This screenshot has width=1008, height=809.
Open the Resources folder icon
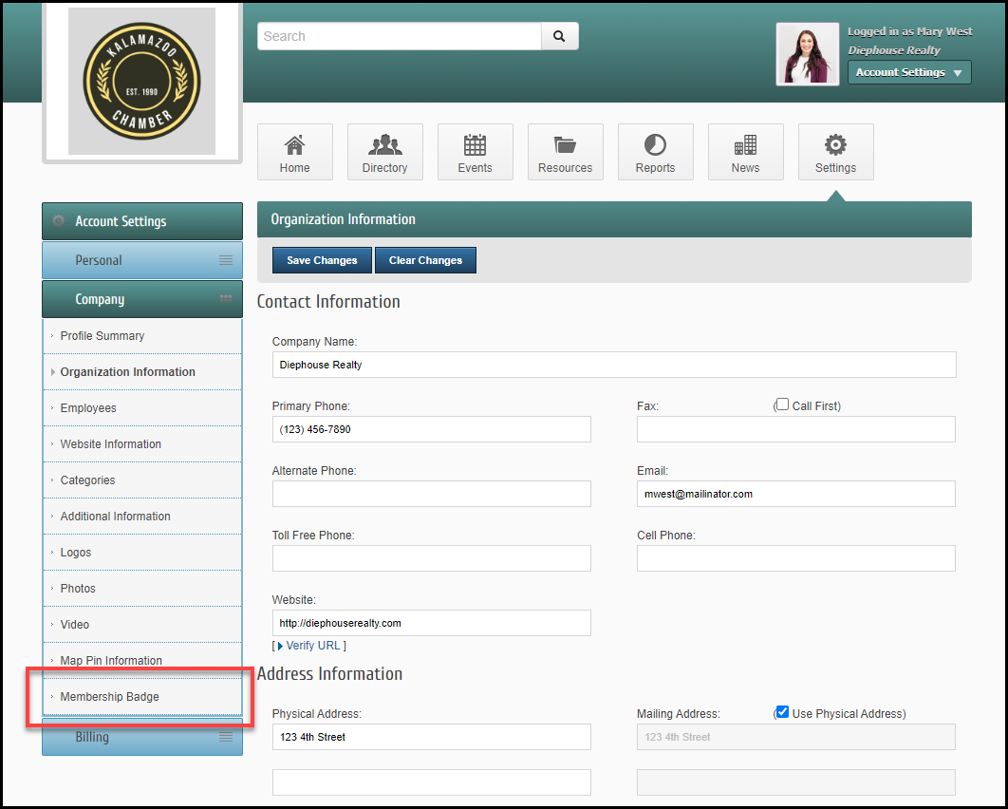pos(565,145)
